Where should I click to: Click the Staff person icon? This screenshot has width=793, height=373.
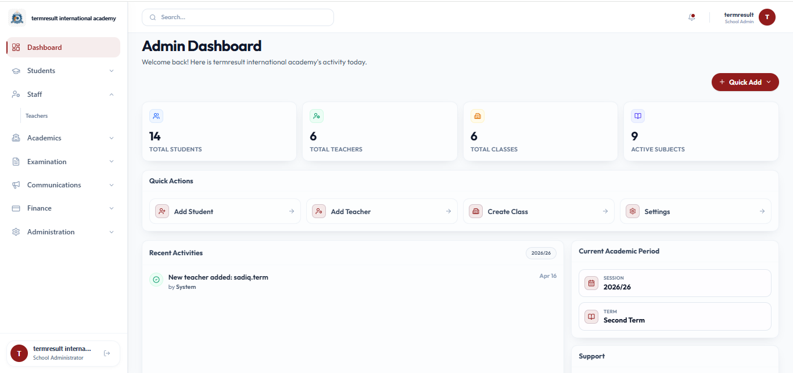tap(16, 95)
